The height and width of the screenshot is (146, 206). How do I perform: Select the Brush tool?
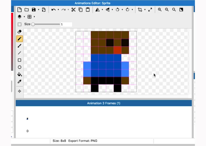[19, 46]
